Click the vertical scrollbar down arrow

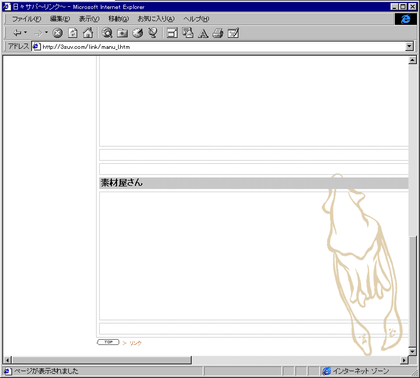(x=413, y=351)
